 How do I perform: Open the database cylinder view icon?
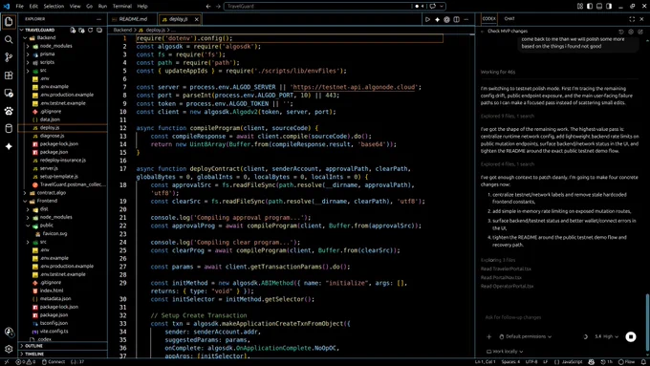[x=9, y=128]
